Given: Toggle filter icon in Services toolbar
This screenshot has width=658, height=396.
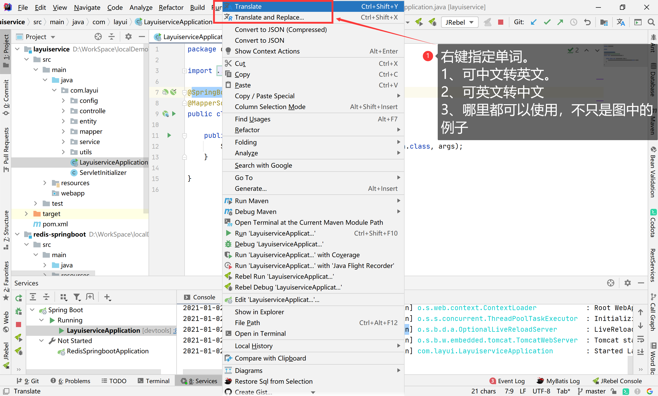Looking at the screenshot, I should point(77,297).
